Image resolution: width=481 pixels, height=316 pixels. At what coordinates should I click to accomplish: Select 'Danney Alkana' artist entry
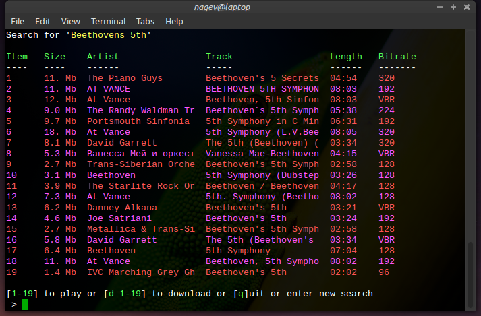[122, 208]
